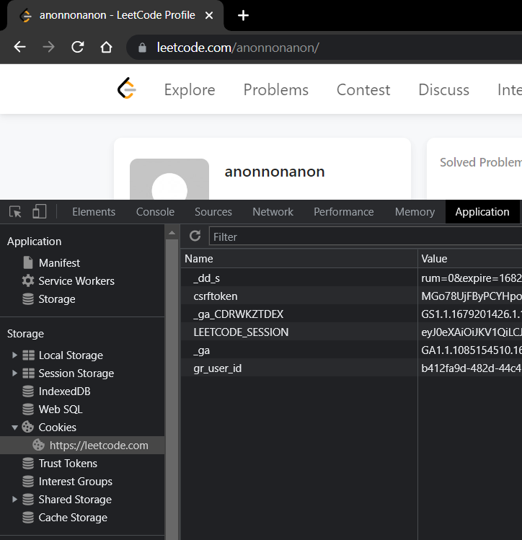Click the Local Storage grid icon

tap(28, 355)
